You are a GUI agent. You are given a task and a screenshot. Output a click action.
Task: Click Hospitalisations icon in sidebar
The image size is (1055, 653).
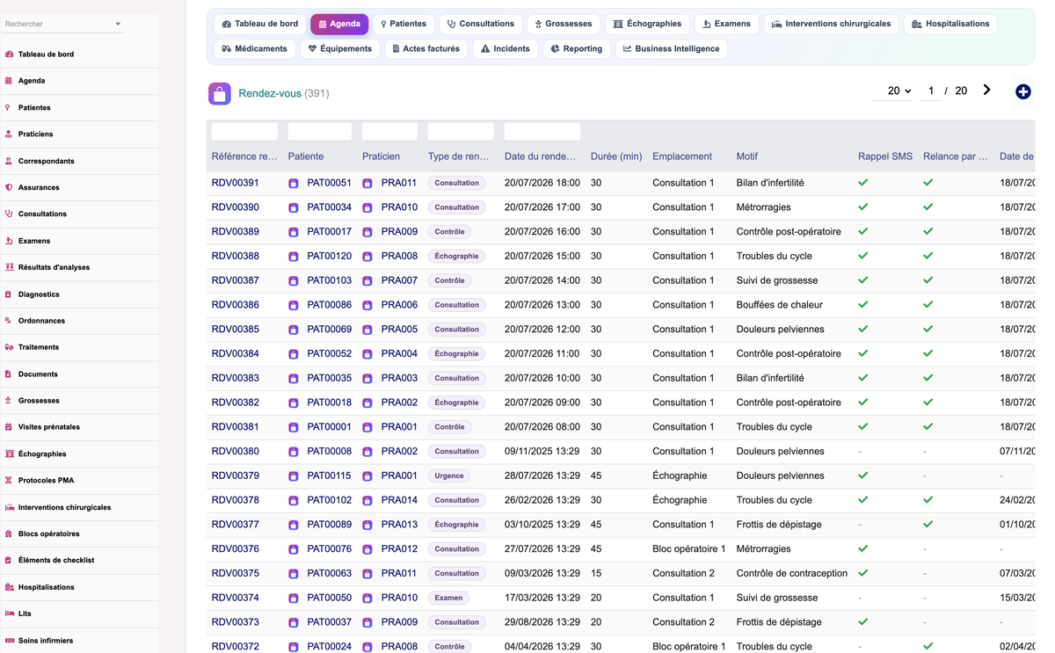9,587
